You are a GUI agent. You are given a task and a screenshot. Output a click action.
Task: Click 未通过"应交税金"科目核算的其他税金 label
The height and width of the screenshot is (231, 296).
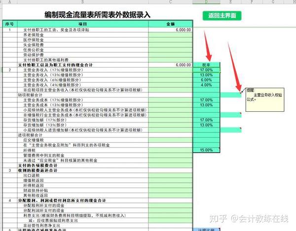[60, 161]
